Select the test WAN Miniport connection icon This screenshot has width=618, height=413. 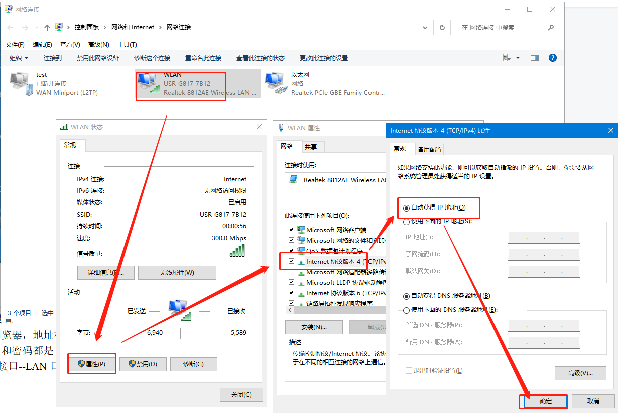21,84
